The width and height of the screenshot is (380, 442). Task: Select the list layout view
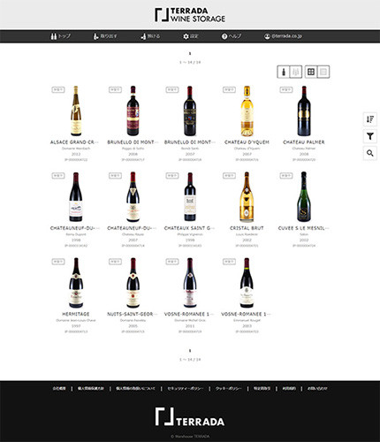tap(323, 72)
